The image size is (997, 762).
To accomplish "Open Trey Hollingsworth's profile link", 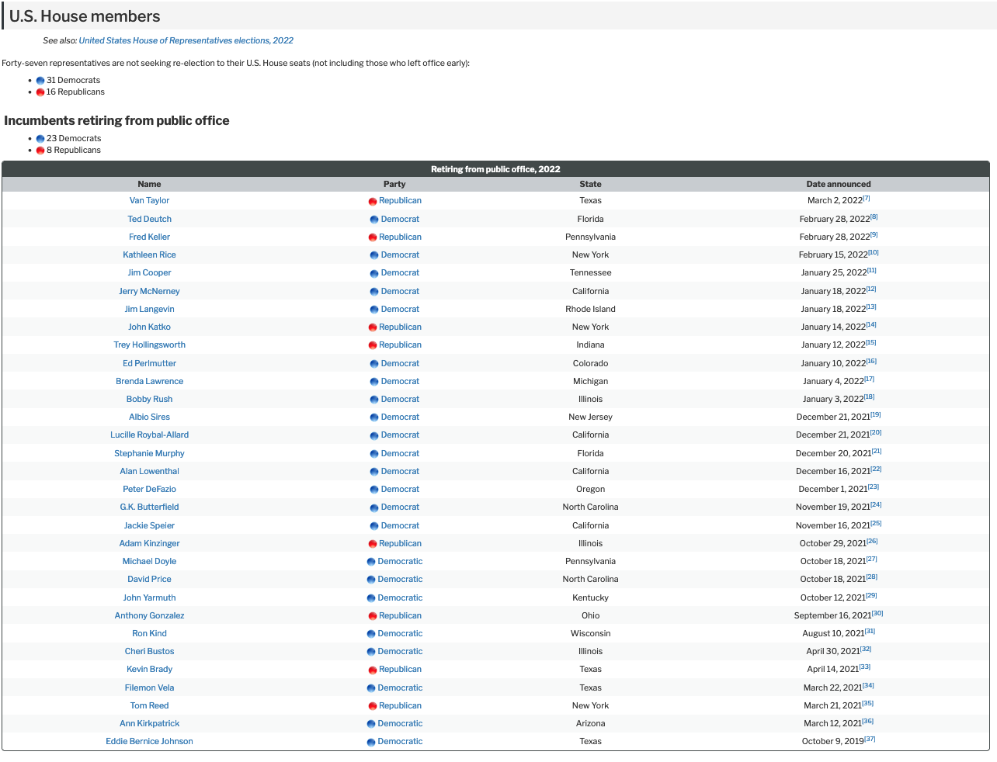I will pyautogui.click(x=149, y=345).
